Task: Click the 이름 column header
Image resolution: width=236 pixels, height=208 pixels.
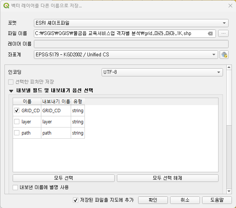Action: pos(27,101)
